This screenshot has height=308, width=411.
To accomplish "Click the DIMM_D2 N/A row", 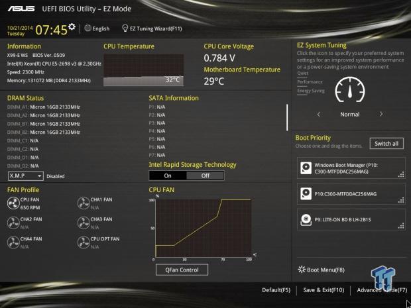I will tap(23, 166).
